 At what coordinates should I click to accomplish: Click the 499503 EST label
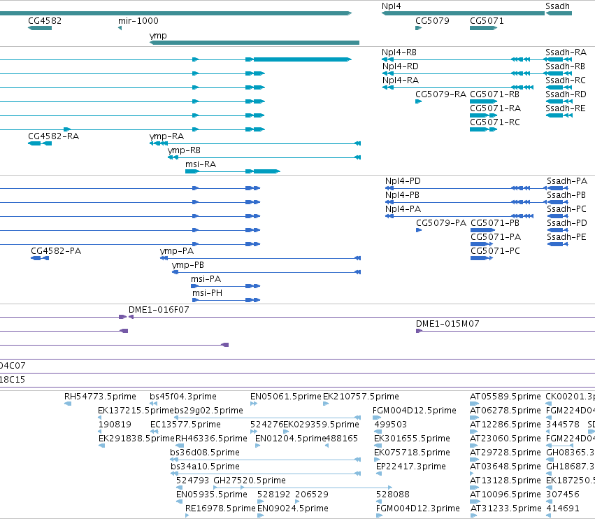pyautogui.click(x=390, y=425)
